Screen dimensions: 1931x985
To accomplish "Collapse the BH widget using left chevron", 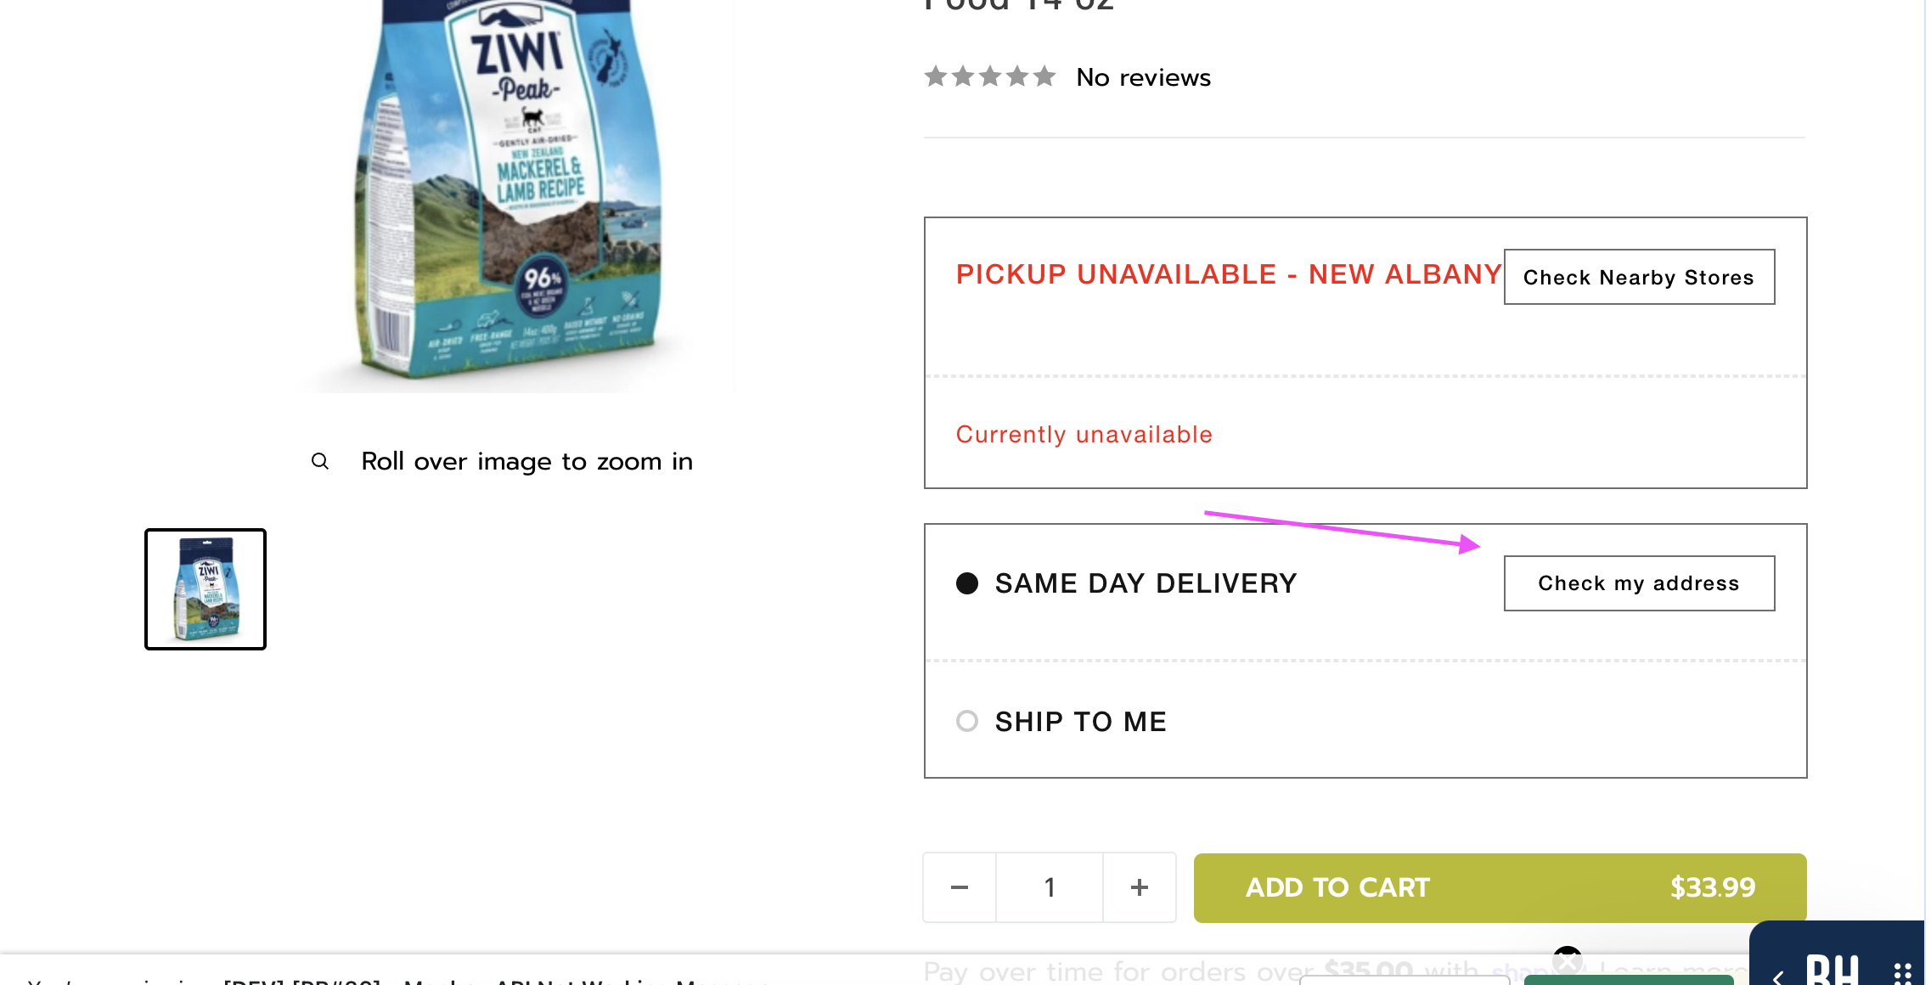I will pos(1777,977).
